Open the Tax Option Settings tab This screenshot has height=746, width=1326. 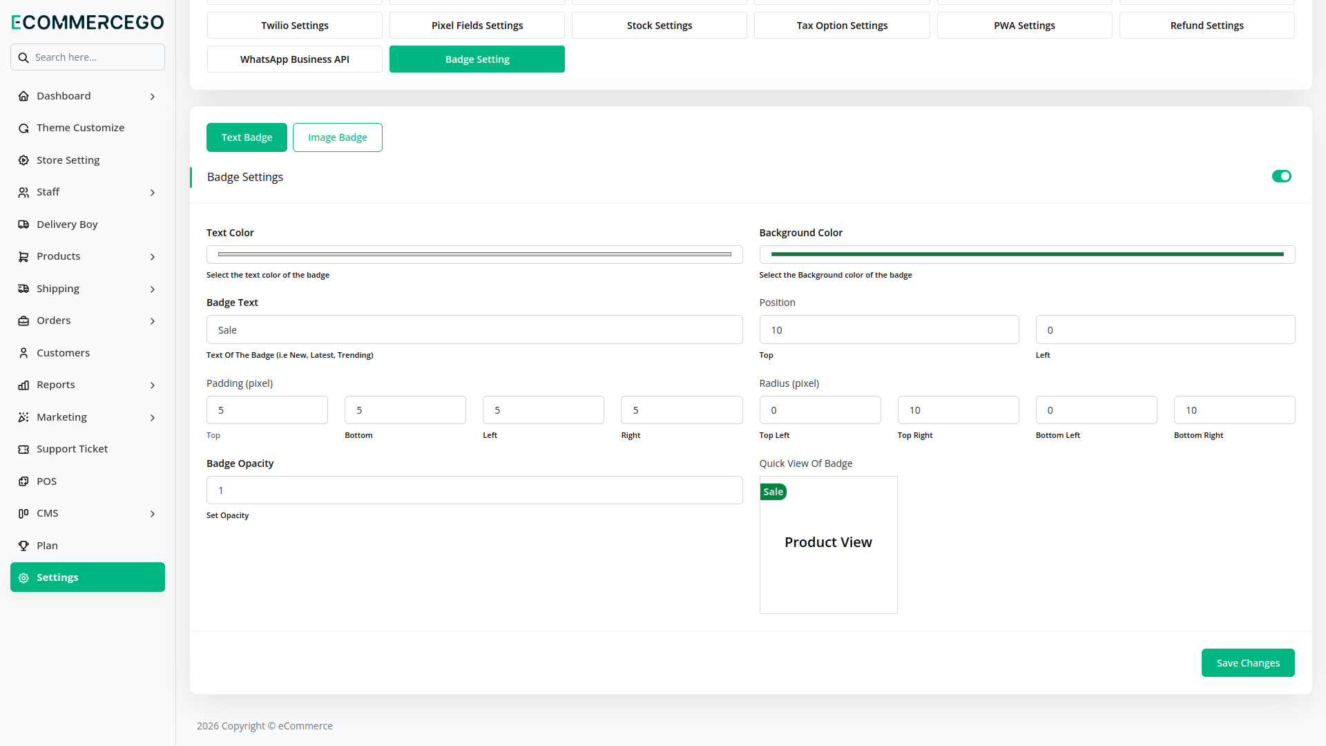(x=842, y=26)
